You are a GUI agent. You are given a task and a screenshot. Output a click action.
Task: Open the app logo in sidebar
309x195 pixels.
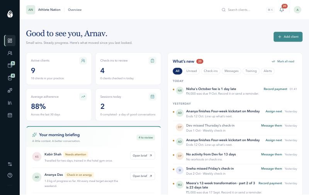coord(10,14)
